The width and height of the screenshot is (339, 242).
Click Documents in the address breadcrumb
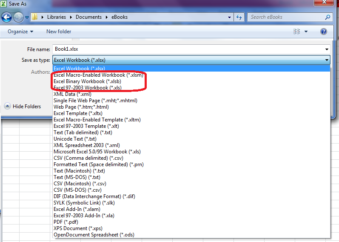[88, 17]
